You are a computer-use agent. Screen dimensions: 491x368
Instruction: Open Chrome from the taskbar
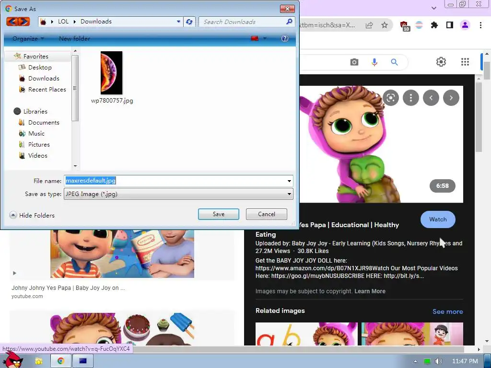pos(60,361)
